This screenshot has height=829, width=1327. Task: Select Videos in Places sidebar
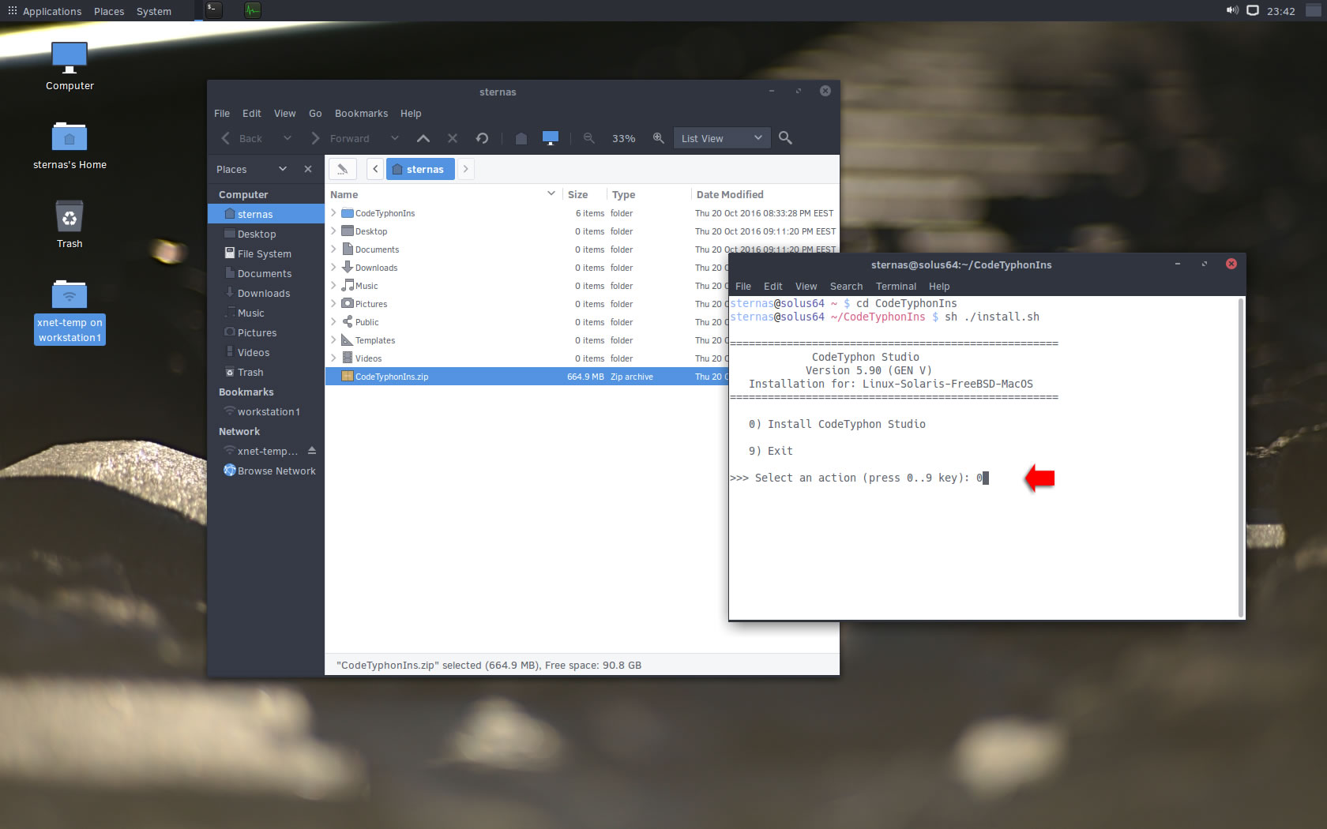tap(265, 352)
